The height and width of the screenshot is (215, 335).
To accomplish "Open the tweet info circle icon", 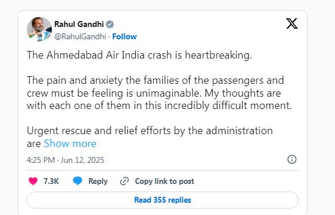I will (x=292, y=159).
